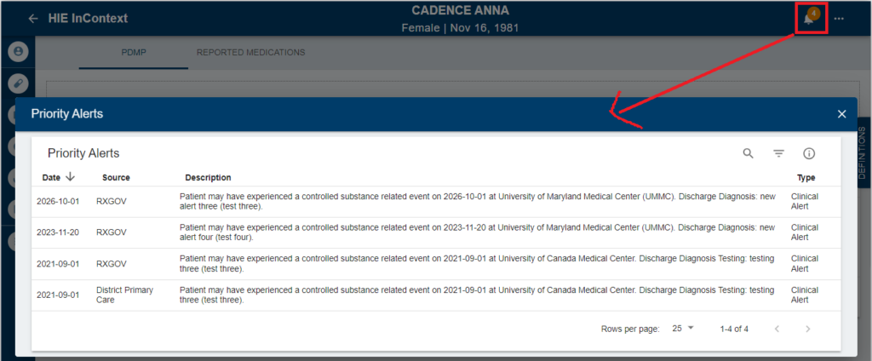872x361 pixels.
Task: Click the notification bell with badge 4
Action: point(811,18)
